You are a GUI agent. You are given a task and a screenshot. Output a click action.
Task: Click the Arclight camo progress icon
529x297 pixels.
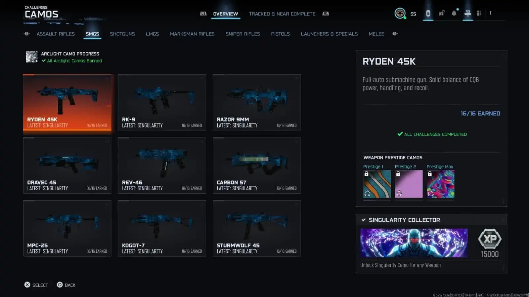[32, 57]
